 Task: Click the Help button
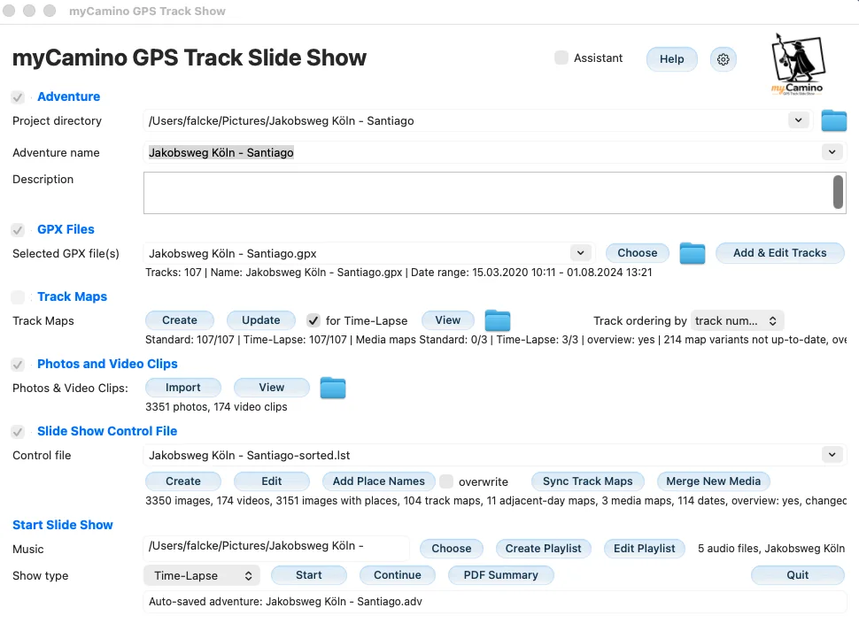coord(671,59)
